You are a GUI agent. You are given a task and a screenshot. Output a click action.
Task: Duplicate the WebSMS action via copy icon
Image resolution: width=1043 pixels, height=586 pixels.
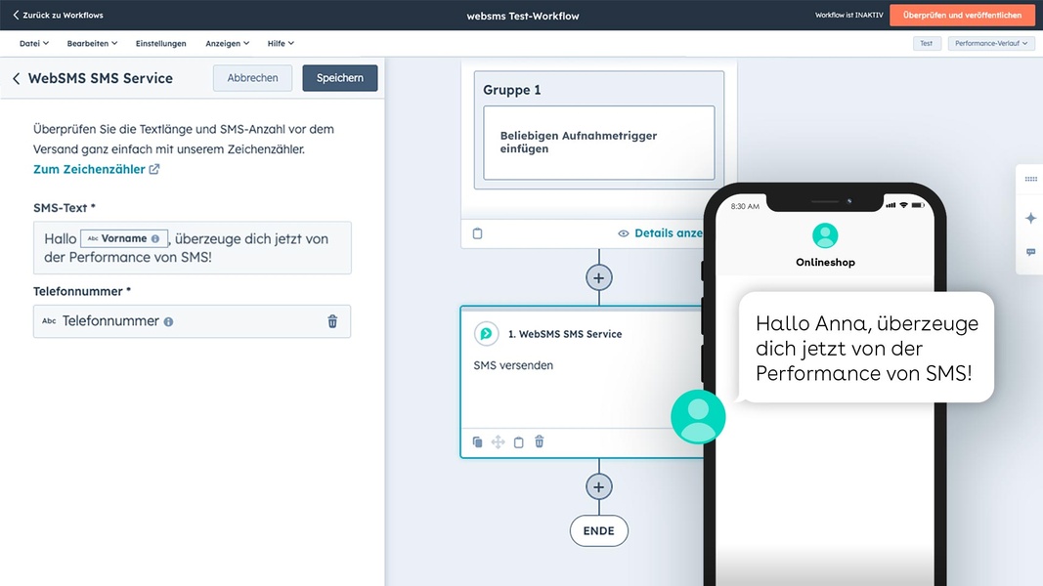coord(478,441)
